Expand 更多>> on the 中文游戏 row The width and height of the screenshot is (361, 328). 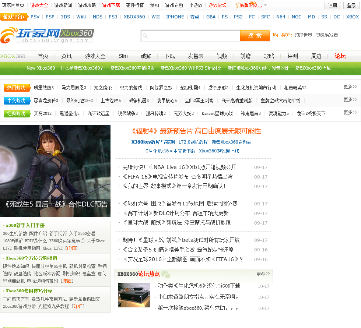(x=350, y=100)
